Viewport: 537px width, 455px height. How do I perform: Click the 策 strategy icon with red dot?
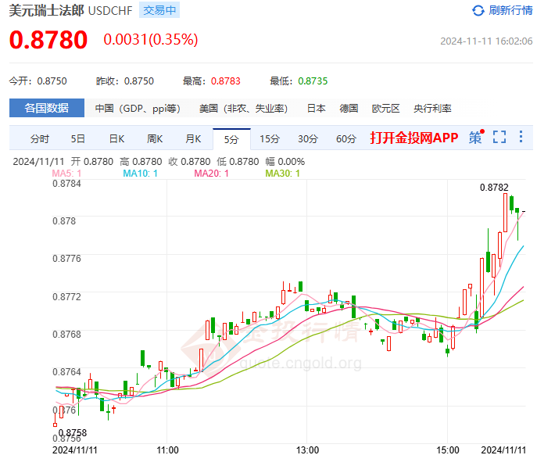point(477,137)
